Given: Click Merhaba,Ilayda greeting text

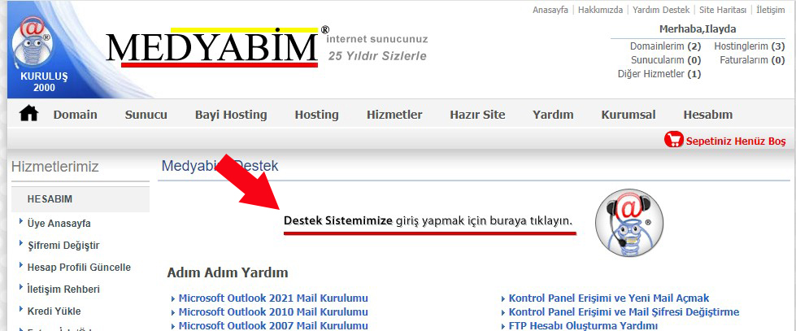Looking at the screenshot, I should [698, 29].
